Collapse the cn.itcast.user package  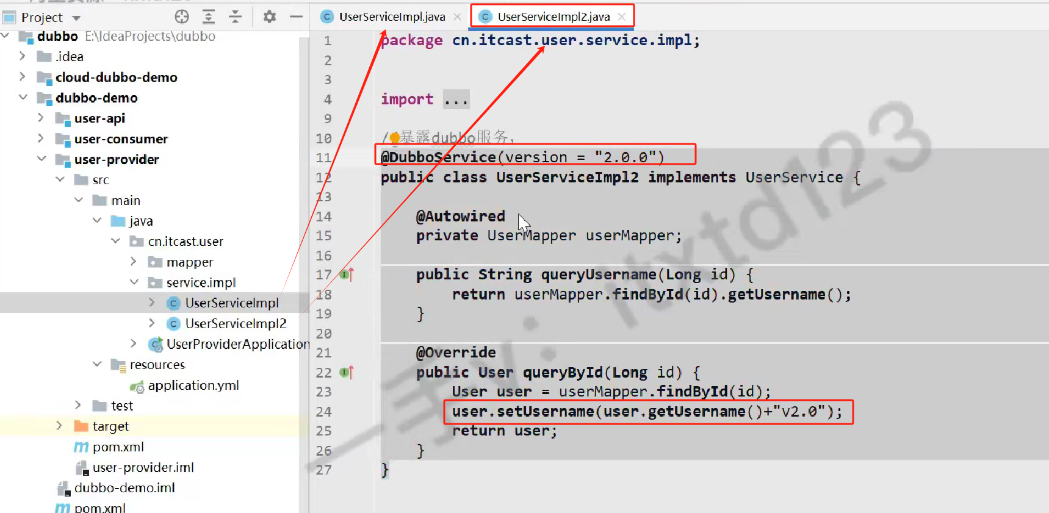coord(115,241)
